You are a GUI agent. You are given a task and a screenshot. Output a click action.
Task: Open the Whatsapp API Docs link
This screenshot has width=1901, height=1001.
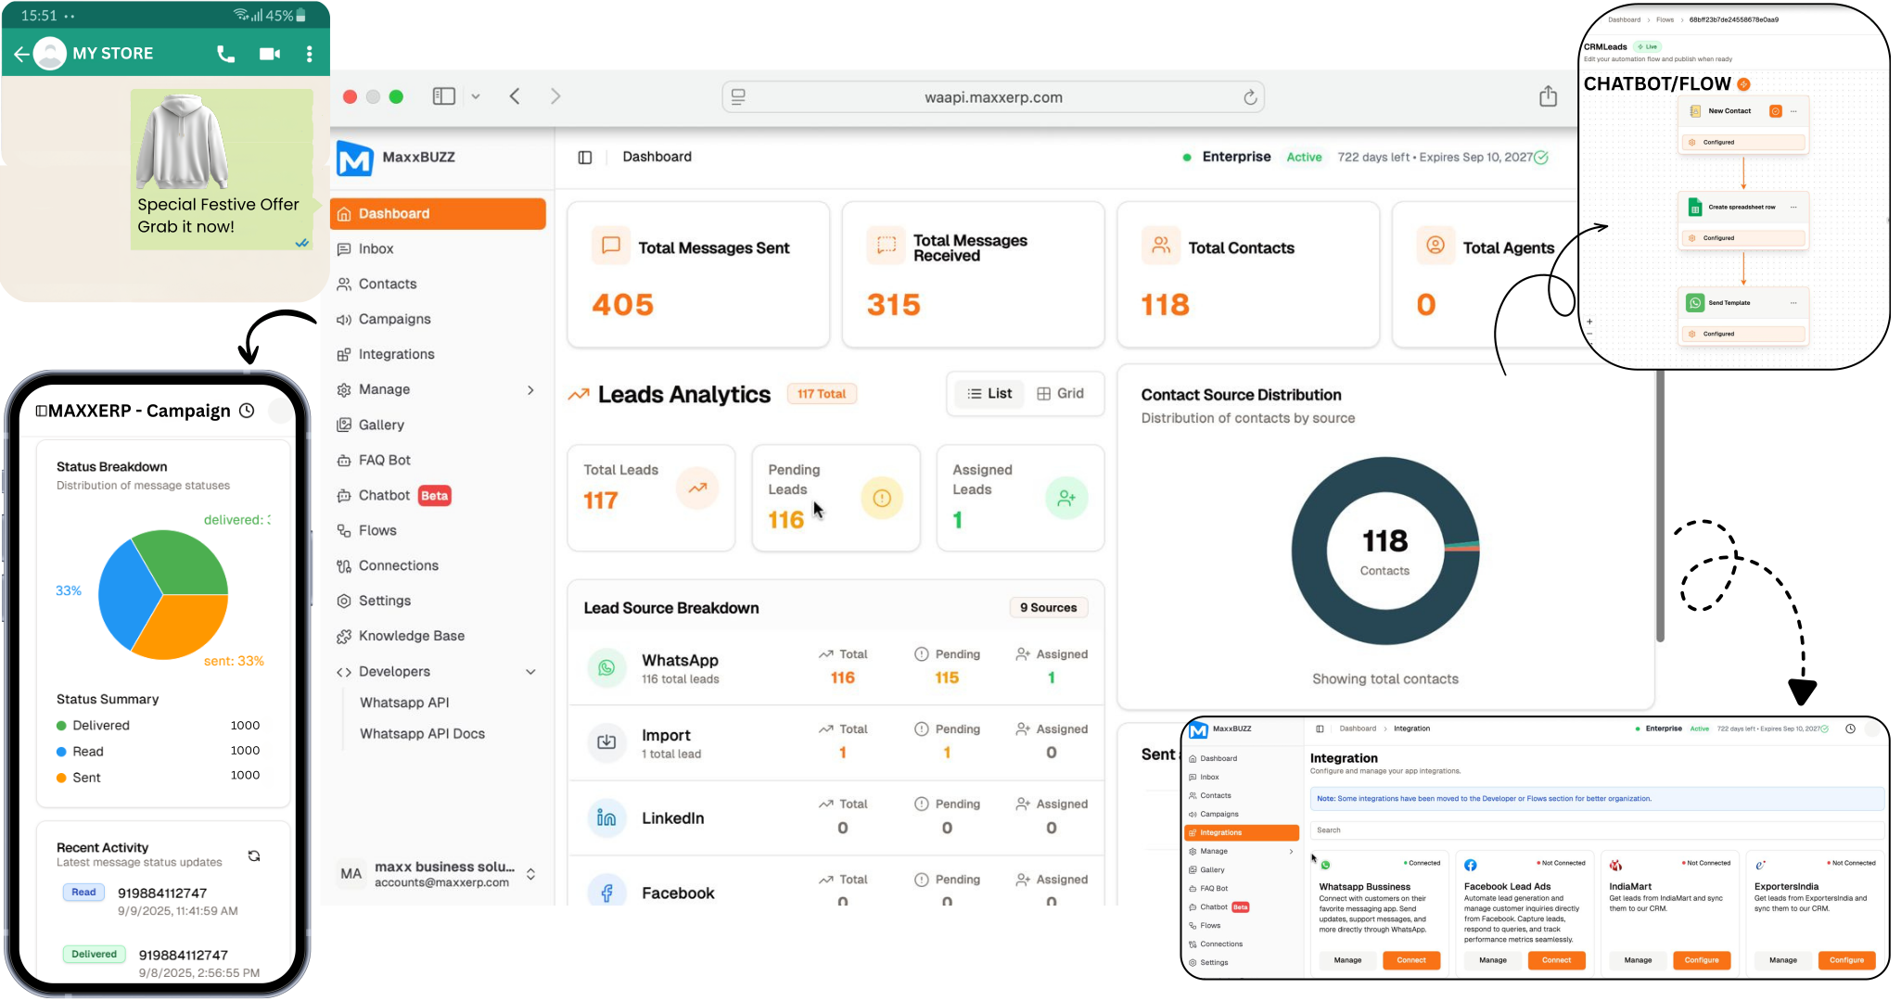422,733
